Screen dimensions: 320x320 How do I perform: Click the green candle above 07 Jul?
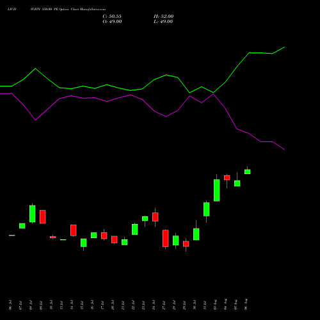click(22, 226)
